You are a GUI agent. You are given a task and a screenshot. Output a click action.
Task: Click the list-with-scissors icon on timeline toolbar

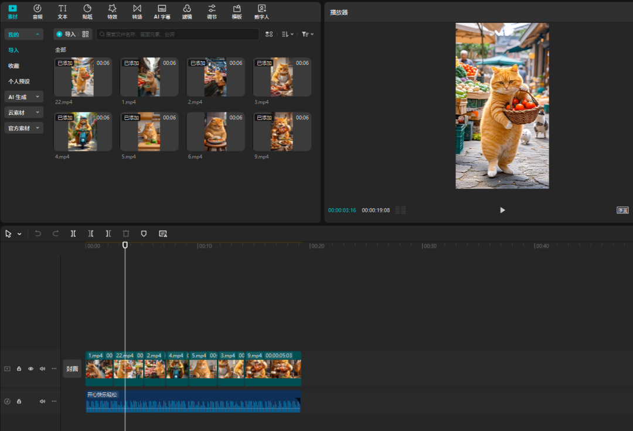tap(163, 233)
